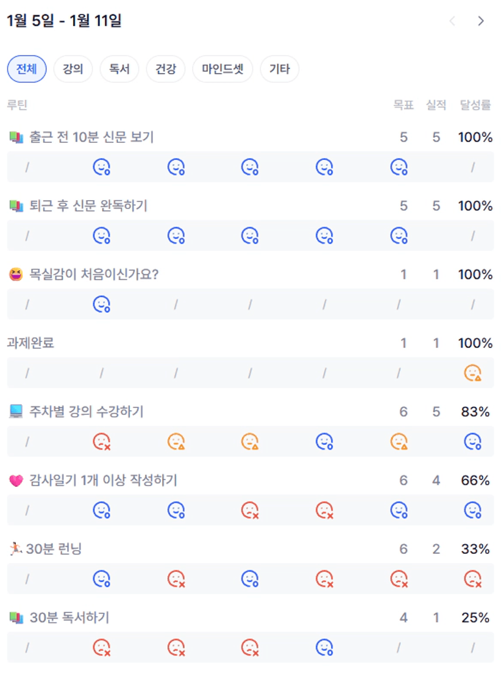Show the 마인드셋 category tab

click(x=222, y=69)
